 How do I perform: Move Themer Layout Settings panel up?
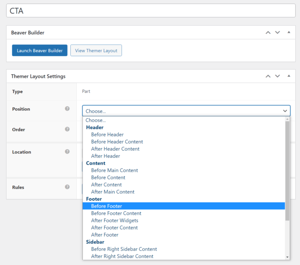268,76
